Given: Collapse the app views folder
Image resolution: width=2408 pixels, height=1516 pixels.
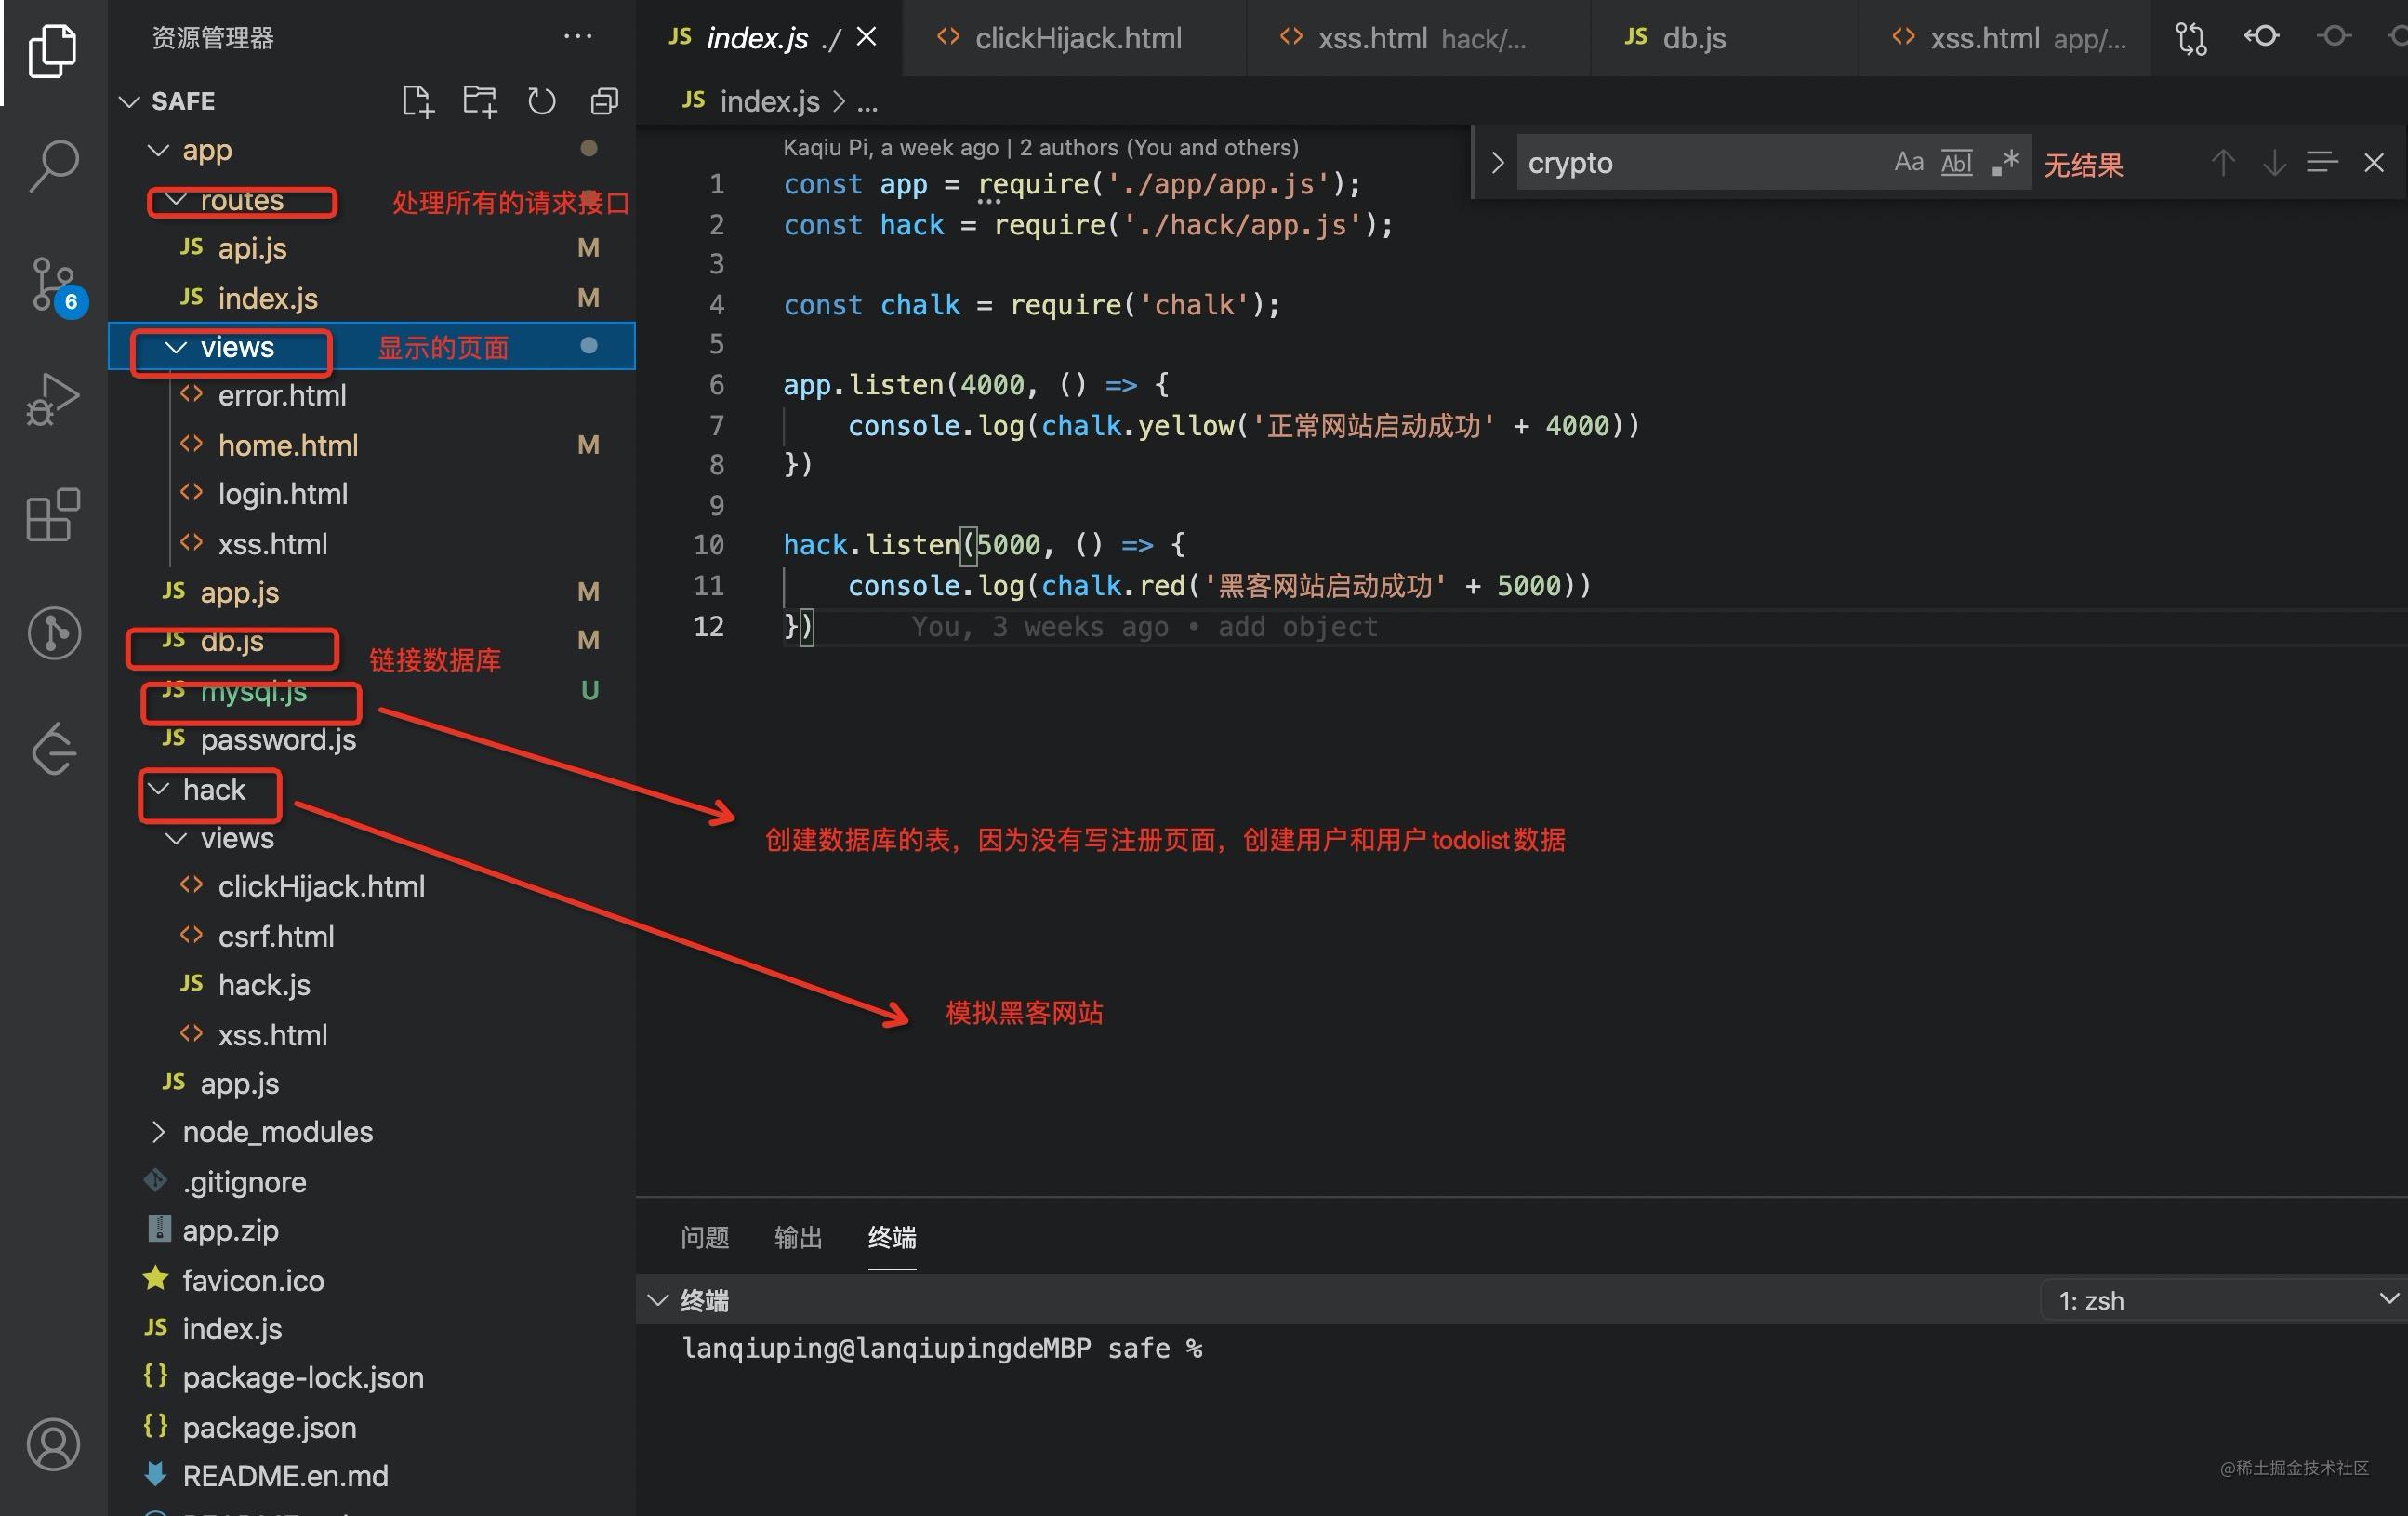Looking at the screenshot, I should [x=176, y=347].
